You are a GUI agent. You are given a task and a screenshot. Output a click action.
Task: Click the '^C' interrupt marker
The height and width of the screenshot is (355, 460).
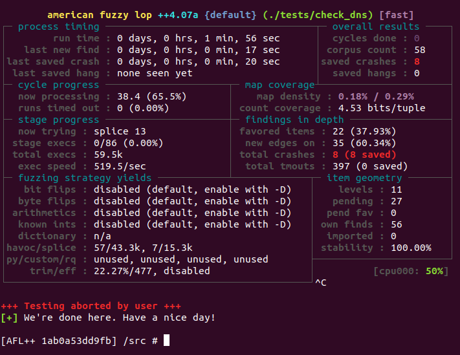point(321,283)
